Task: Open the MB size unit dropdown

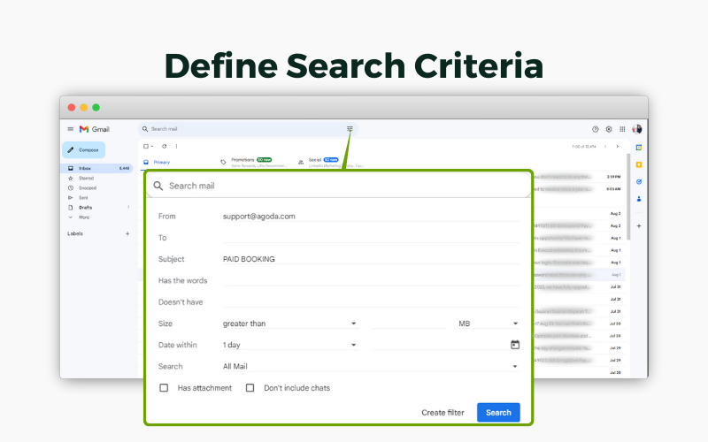Action: point(515,324)
